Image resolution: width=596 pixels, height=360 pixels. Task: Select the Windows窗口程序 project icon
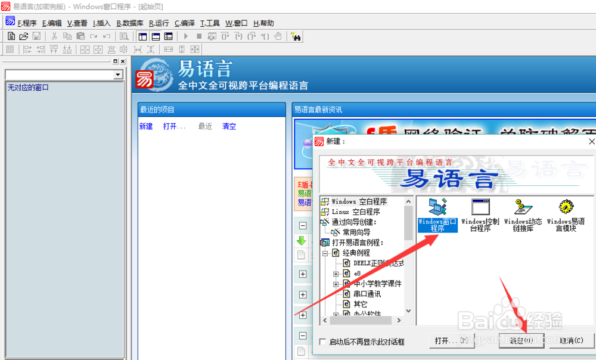coord(437,215)
